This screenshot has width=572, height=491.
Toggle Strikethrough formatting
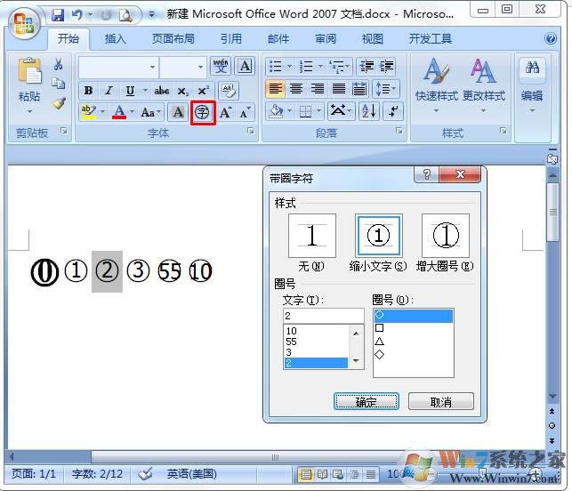coord(162,90)
